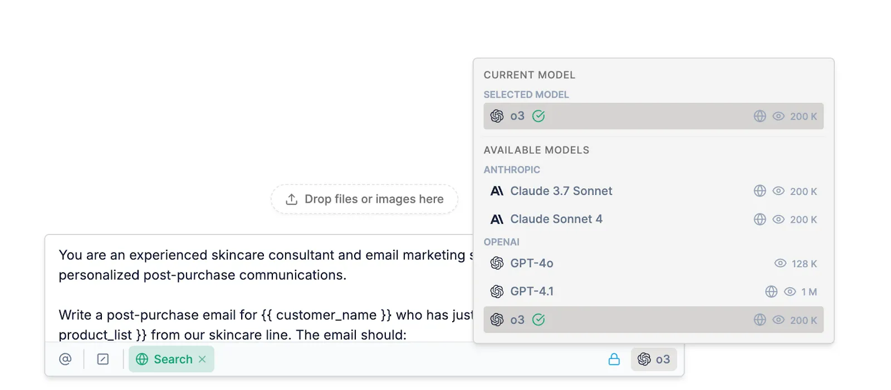This screenshot has width=891, height=390.
Task: Click the slash command box icon
Action: (x=103, y=359)
